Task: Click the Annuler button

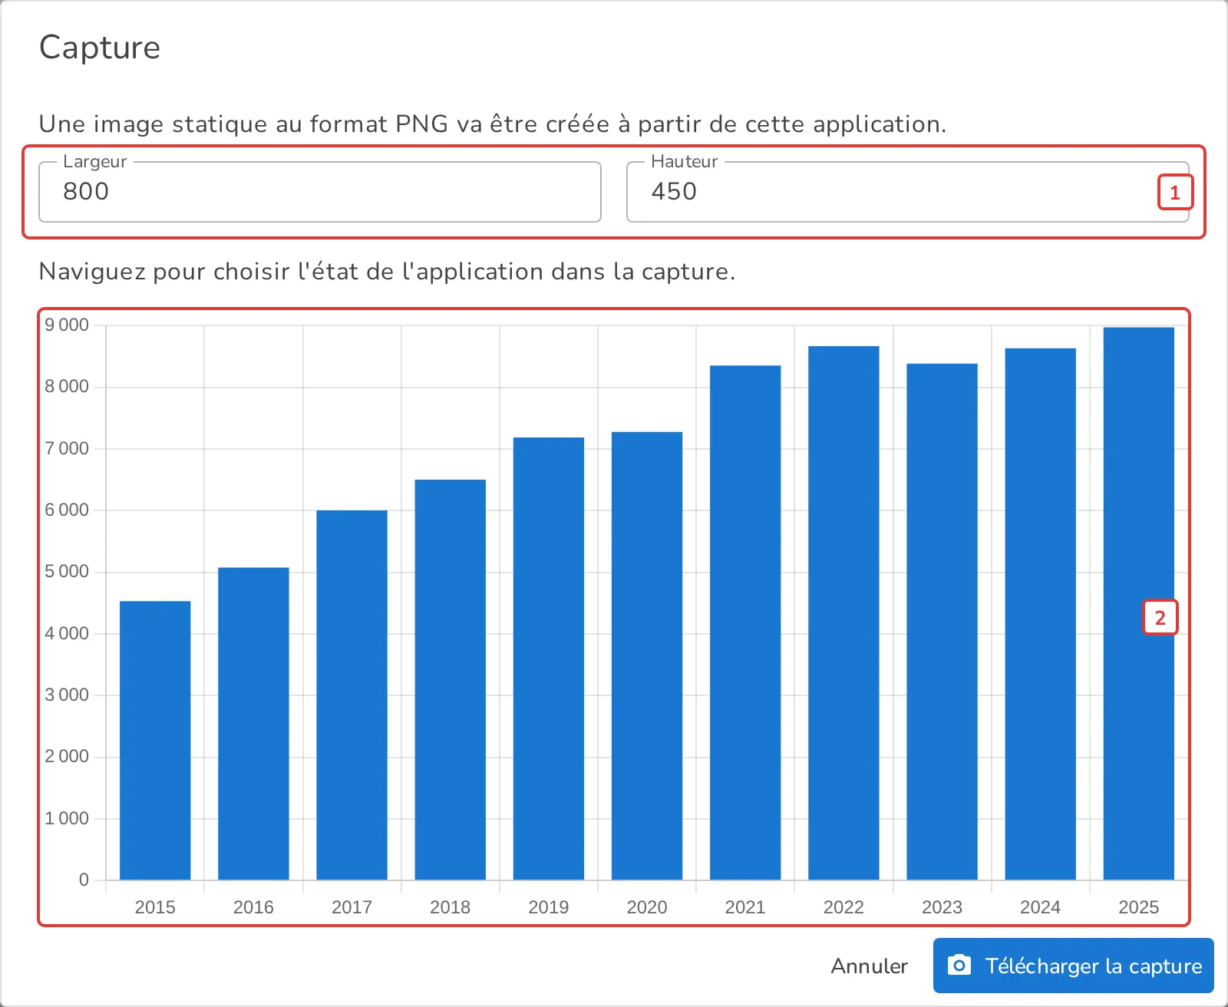Action: coord(869,966)
